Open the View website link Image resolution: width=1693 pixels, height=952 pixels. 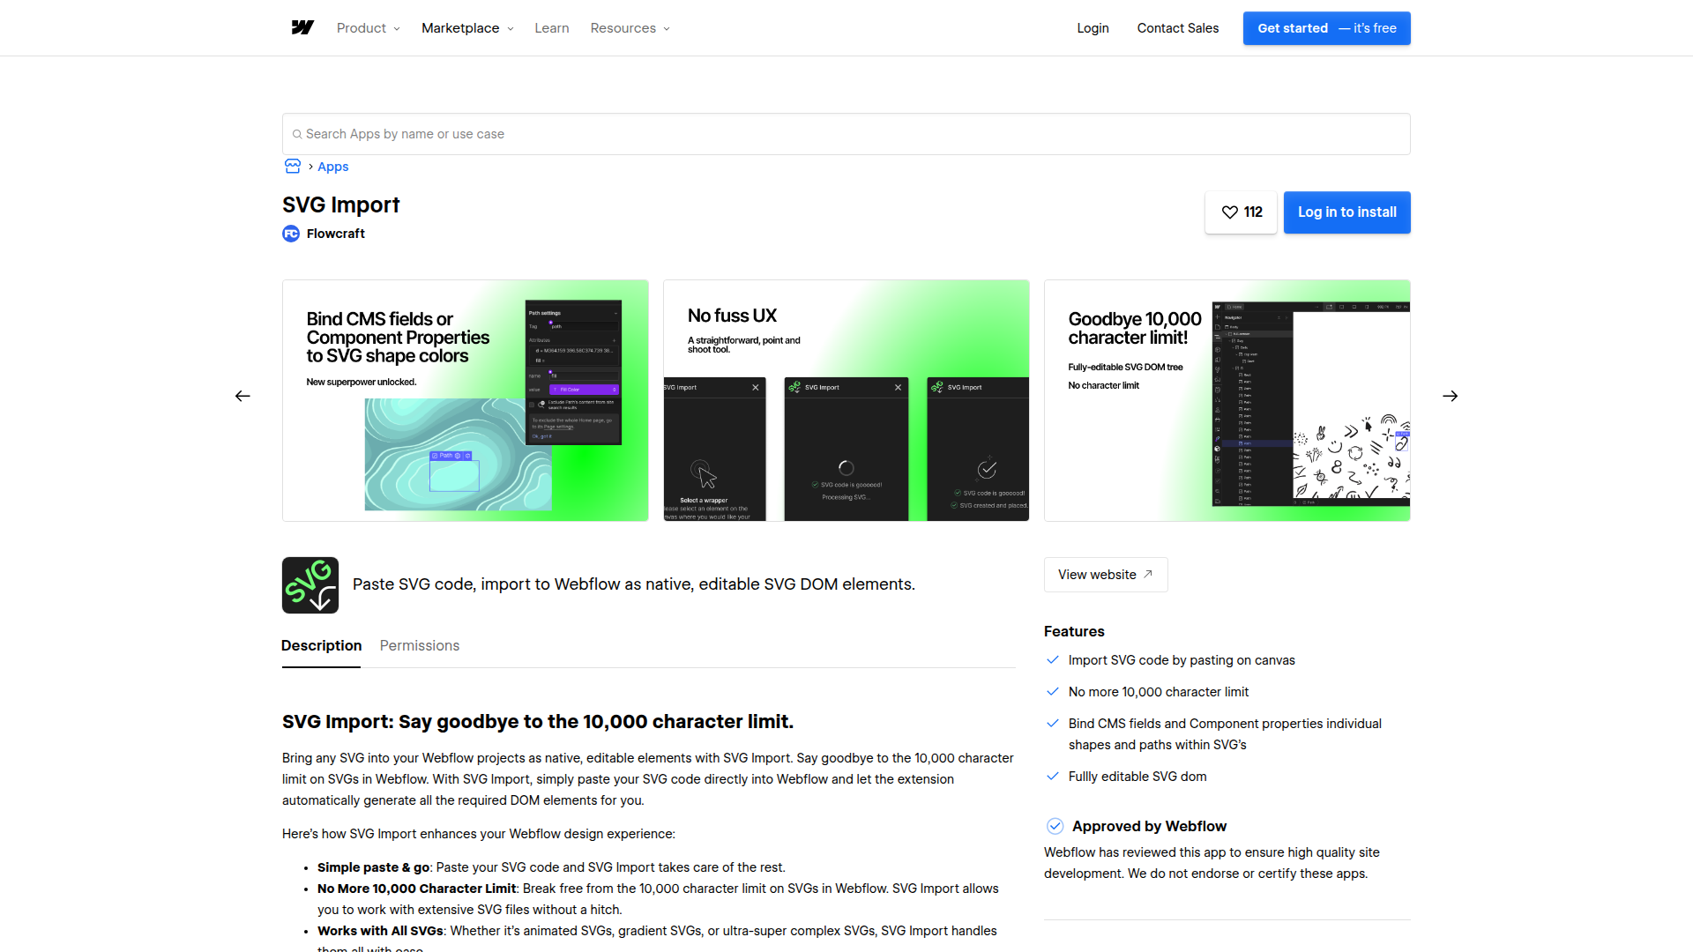[x=1106, y=575]
